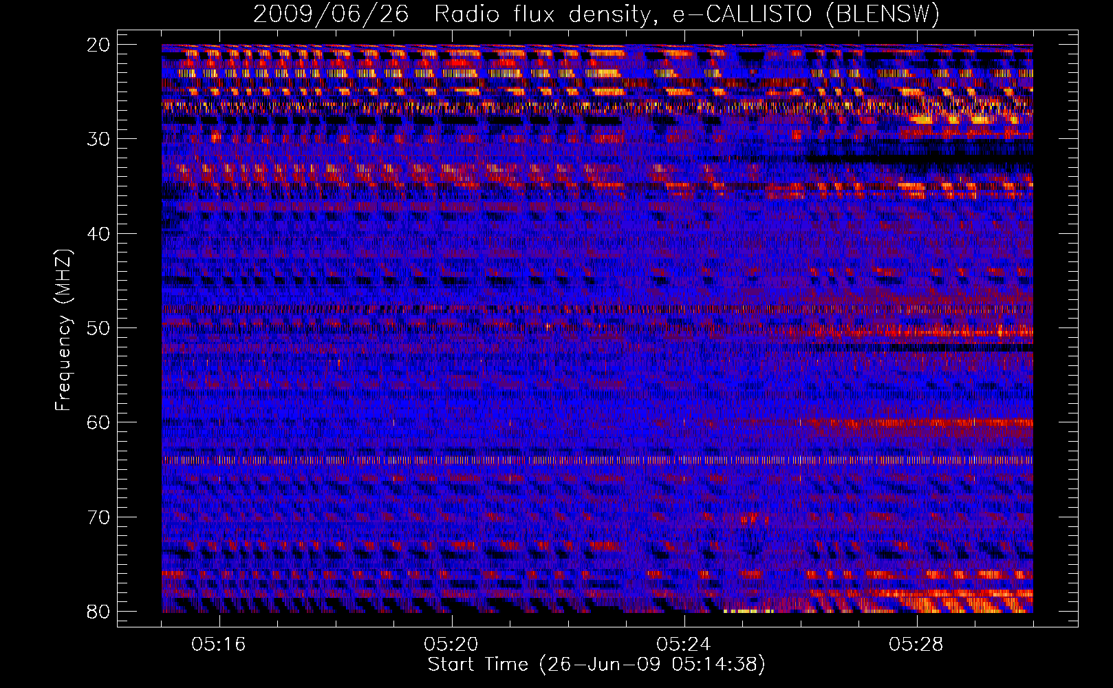Click the 05:28 time tick label
Viewport: 1113px width, 688px height.
(x=916, y=645)
